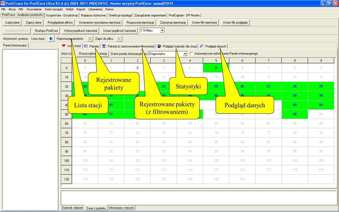Open the Podgląd danych tab
The width and height of the screenshot is (339, 212).
point(213,46)
